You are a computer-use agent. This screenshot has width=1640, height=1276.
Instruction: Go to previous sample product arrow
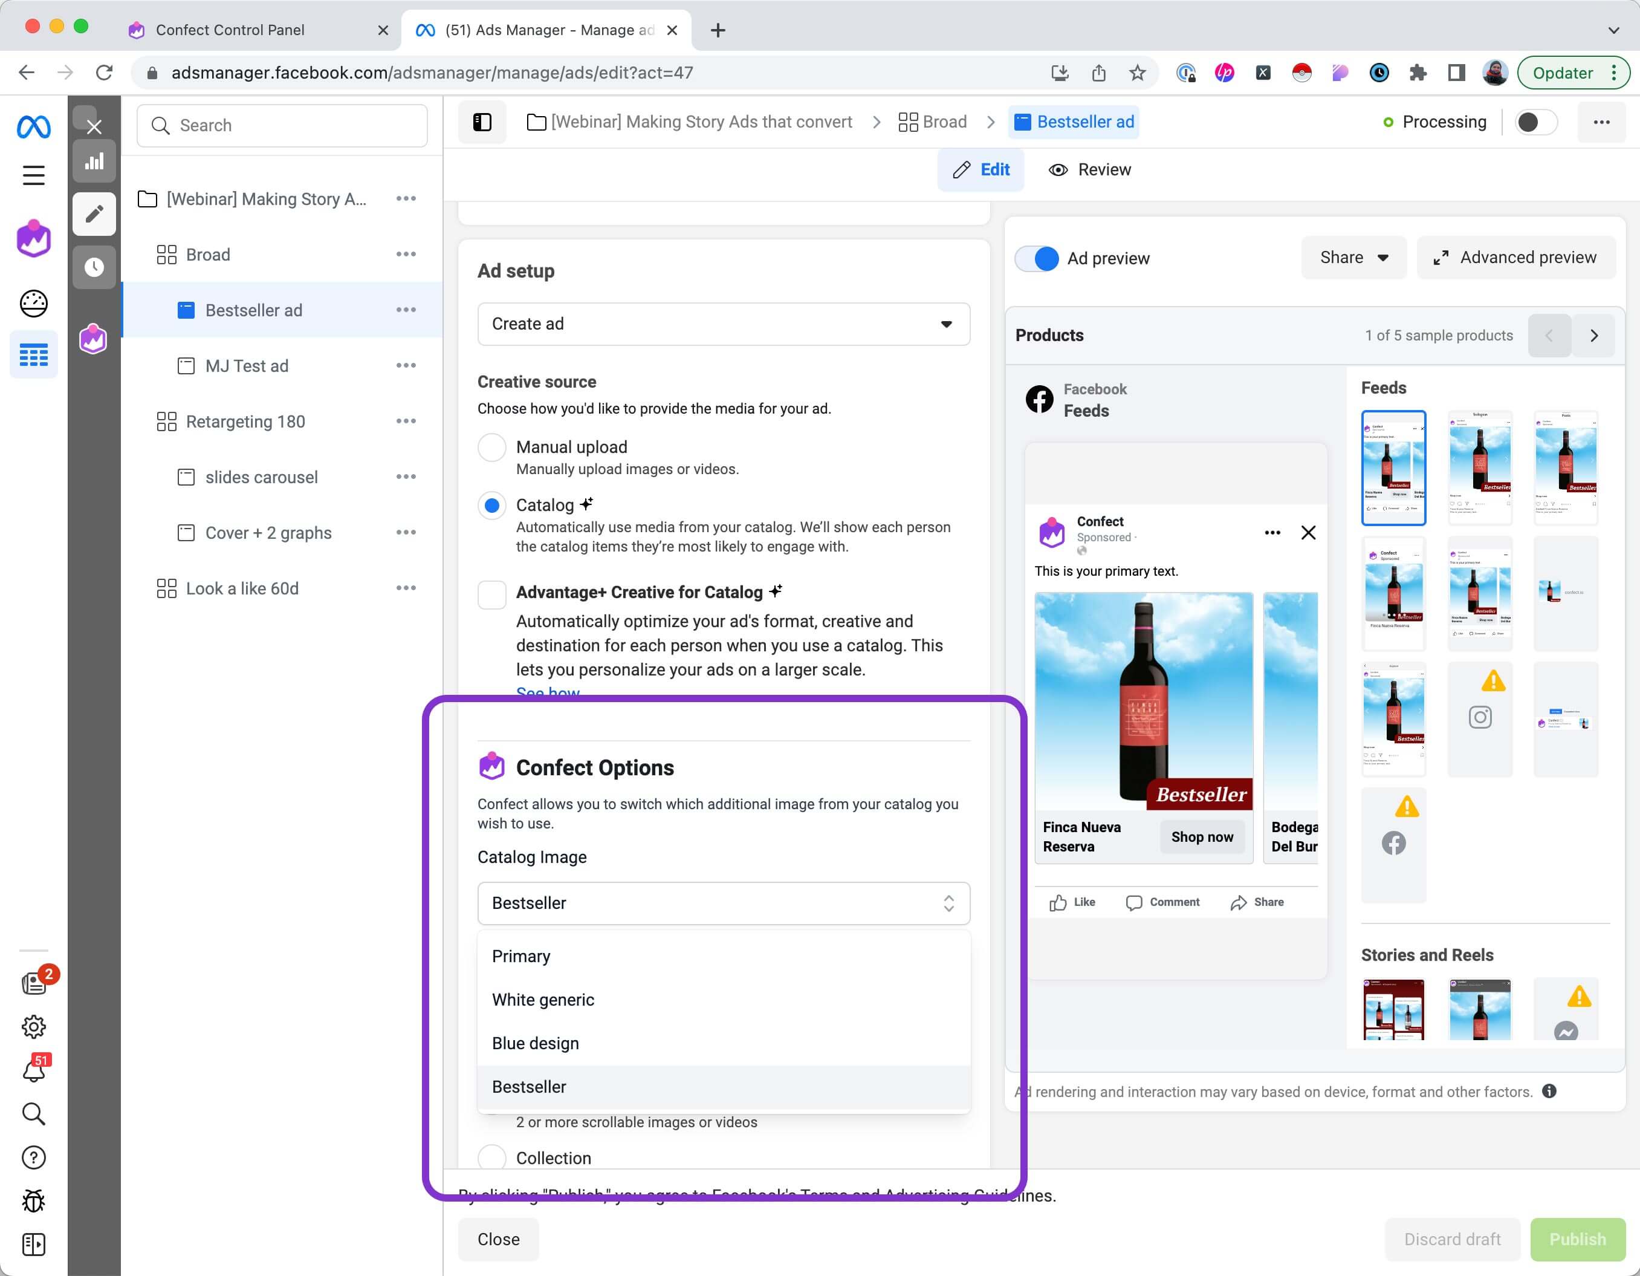point(1549,336)
